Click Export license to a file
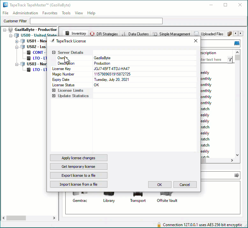This screenshot has height=228, width=248. pyautogui.click(x=79, y=175)
